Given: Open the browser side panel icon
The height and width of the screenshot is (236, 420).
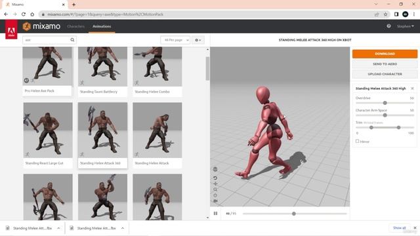Looking at the screenshot, I should [396, 14].
